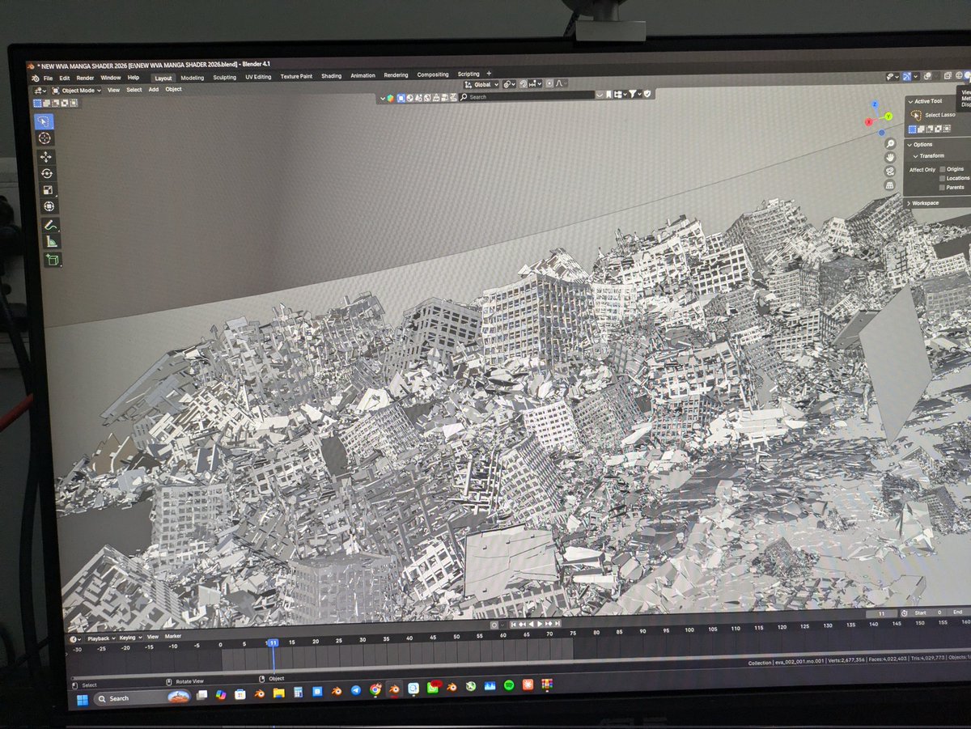Click the Zoom view magnifier icon

click(890, 143)
